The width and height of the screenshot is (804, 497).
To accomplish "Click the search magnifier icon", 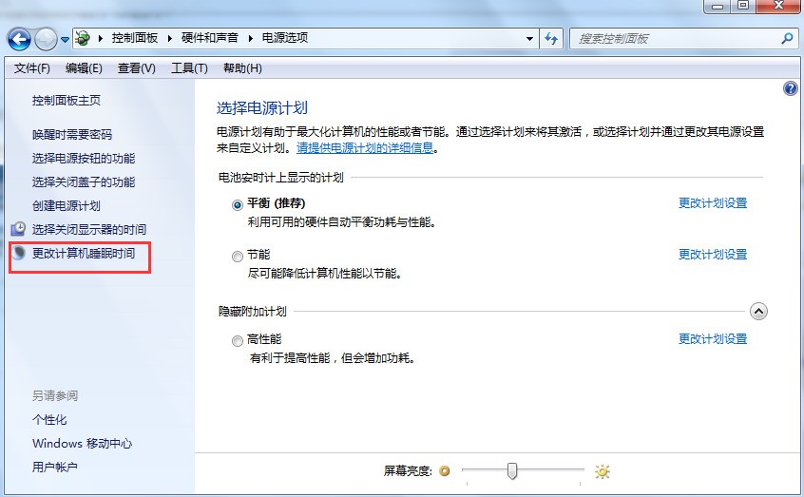I will pyautogui.click(x=787, y=38).
